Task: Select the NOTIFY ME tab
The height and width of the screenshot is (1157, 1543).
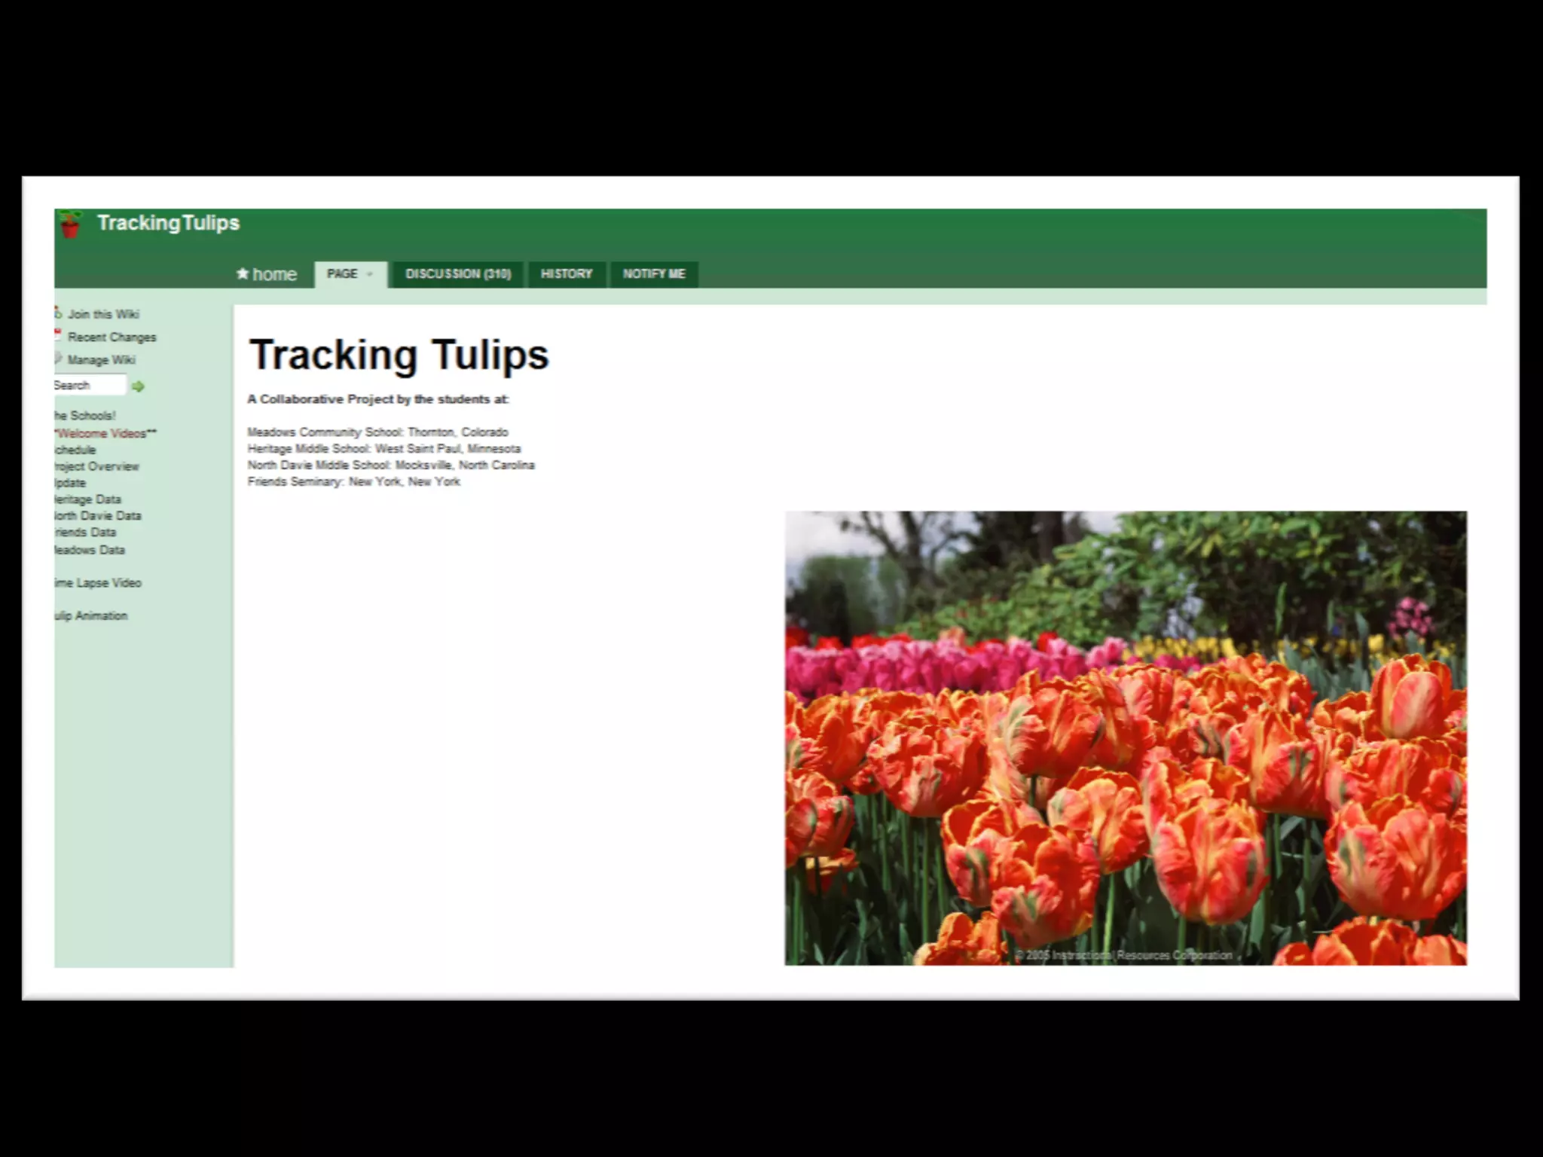Action: [x=654, y=274]
